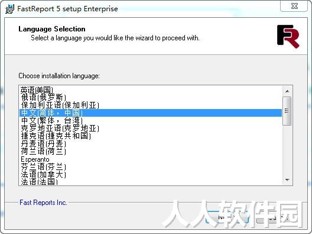
Task: Choose 保加利亚语(保加利亚) from the list
Action: click(x=60, y=105)
